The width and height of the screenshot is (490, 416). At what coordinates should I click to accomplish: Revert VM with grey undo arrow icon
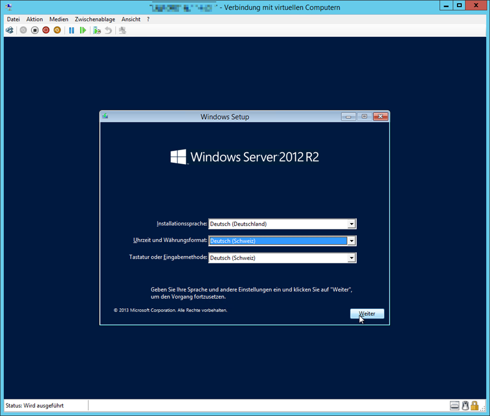108,30
